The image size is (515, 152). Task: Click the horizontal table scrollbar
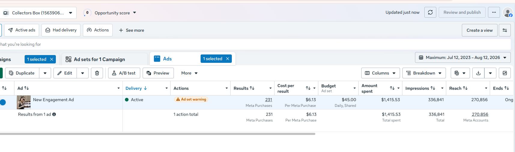click(x=158, y=134)
